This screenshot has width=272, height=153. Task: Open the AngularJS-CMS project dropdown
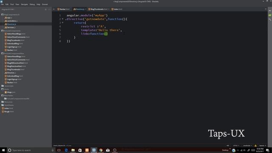click(x=8, y=9)
